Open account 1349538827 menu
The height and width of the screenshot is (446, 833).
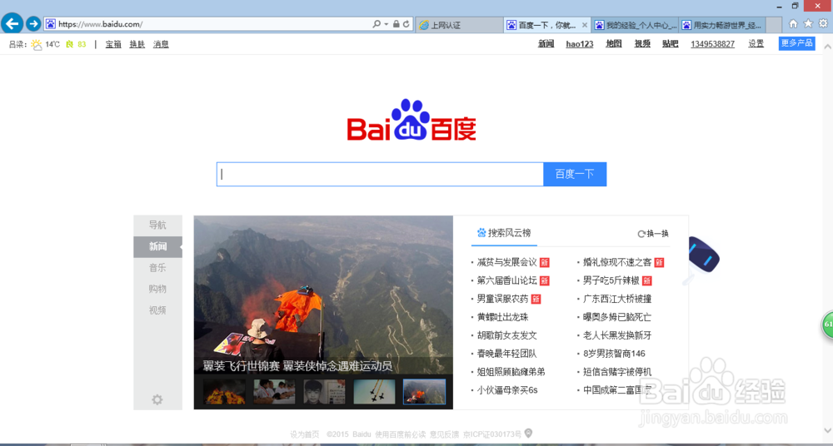(x=712, y=43)
